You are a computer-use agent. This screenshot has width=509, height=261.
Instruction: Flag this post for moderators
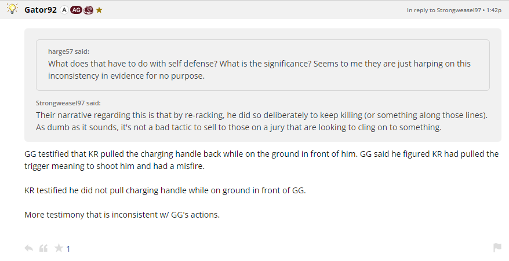(497, 248)
